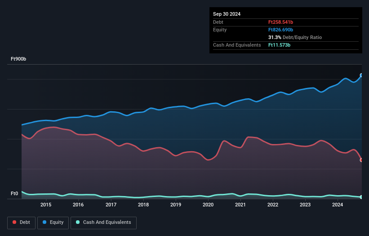Viewport: 369px width, 236px height.
Task: Toggle the Equity legend button
Action: point(53,223)
